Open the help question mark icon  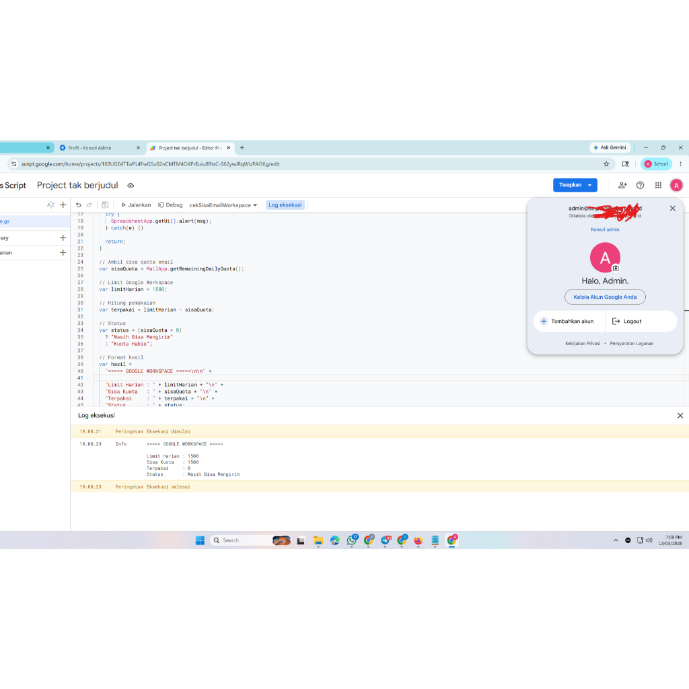click(641, 186)
